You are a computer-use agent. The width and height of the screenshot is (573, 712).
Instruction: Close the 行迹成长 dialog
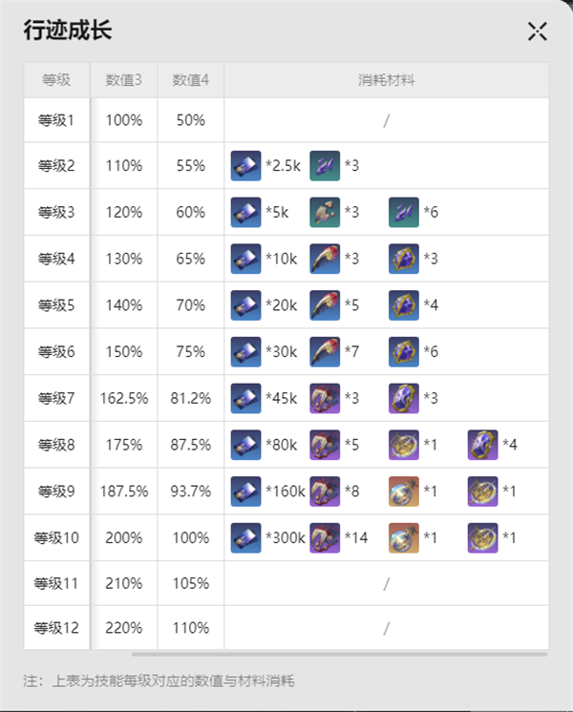click(x=538, y=31)
